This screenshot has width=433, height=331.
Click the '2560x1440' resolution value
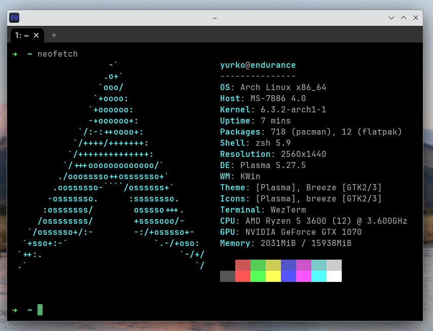304,154
